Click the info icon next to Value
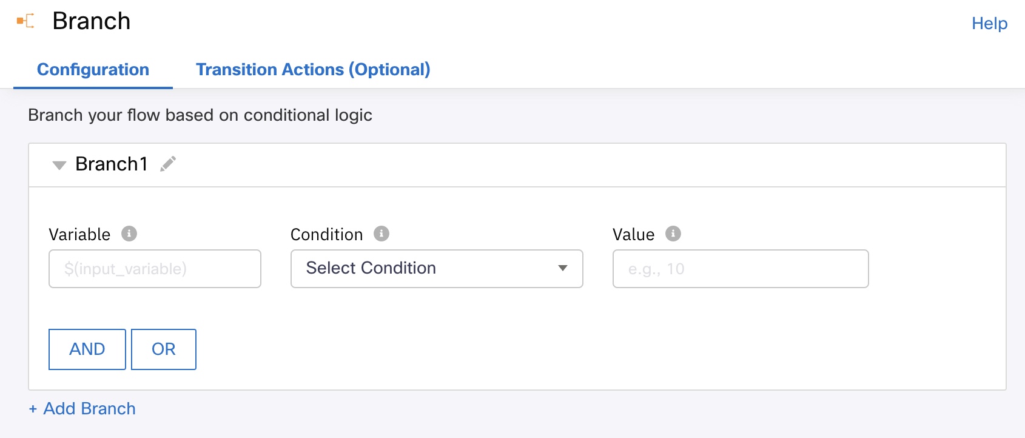The width and height of the screenshot is (1025, 438). [x=673, y=234]
